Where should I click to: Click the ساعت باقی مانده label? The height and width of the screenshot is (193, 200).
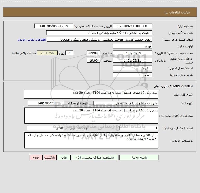24,53
